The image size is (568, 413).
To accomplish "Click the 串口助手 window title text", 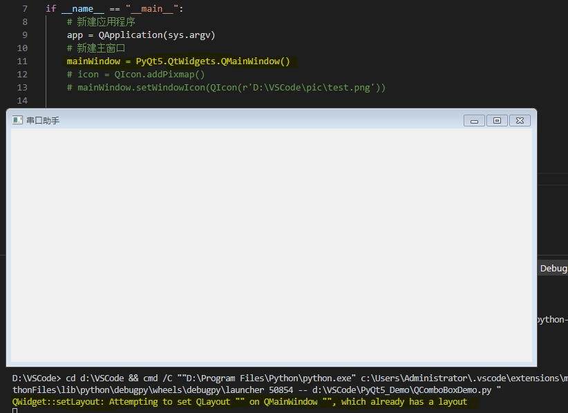I will (43, 121).
